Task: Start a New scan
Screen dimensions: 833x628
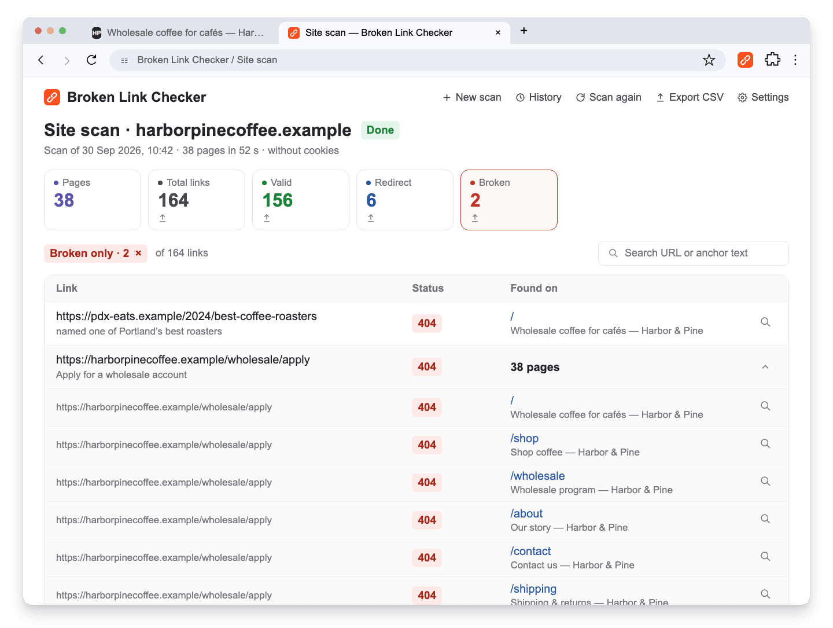Action: coord(472,98)
